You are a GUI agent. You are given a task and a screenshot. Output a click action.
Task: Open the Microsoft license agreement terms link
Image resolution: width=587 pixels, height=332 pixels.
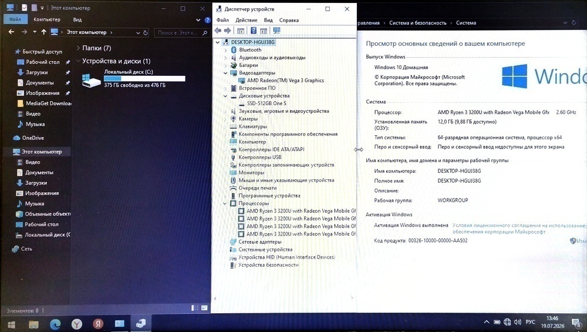(x=518, y=229)
